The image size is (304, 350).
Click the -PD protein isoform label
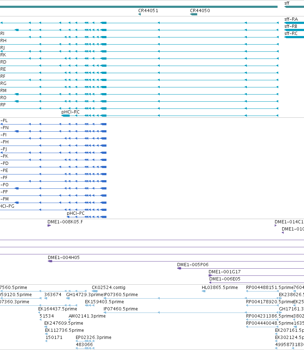coord(4,163)
